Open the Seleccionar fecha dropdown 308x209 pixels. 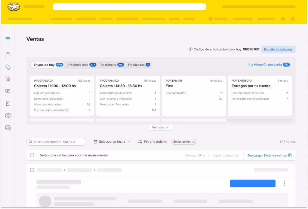pos(112,142)
